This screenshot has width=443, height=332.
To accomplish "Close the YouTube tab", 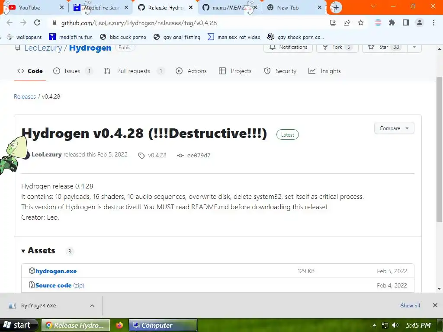I will [x=62, y=8].
